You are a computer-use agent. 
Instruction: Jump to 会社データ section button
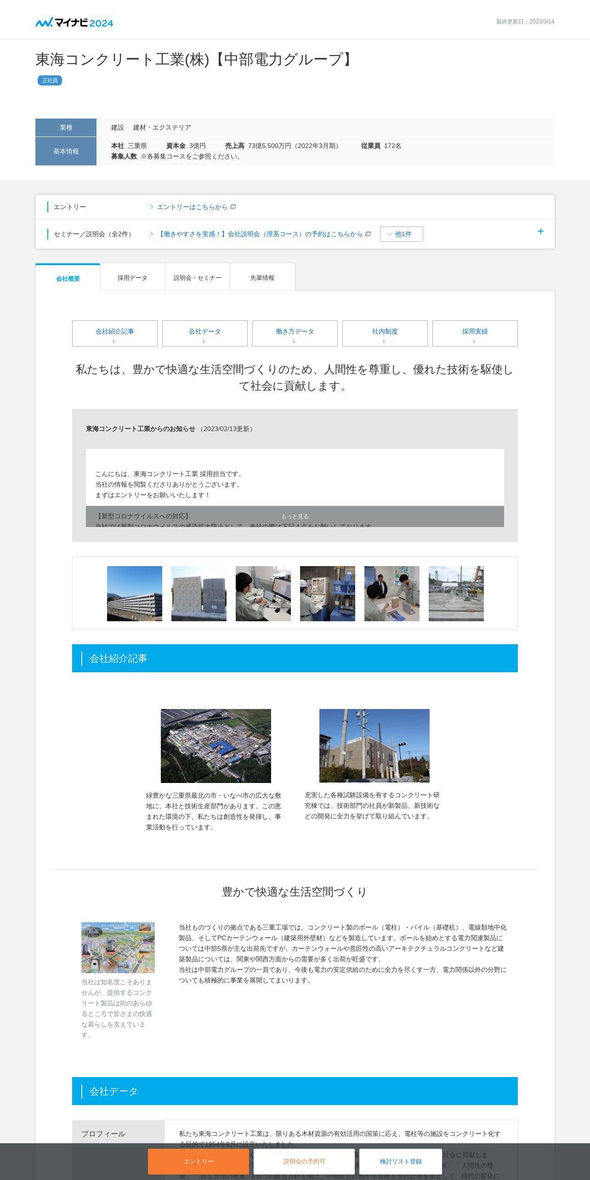coord(205,333)
